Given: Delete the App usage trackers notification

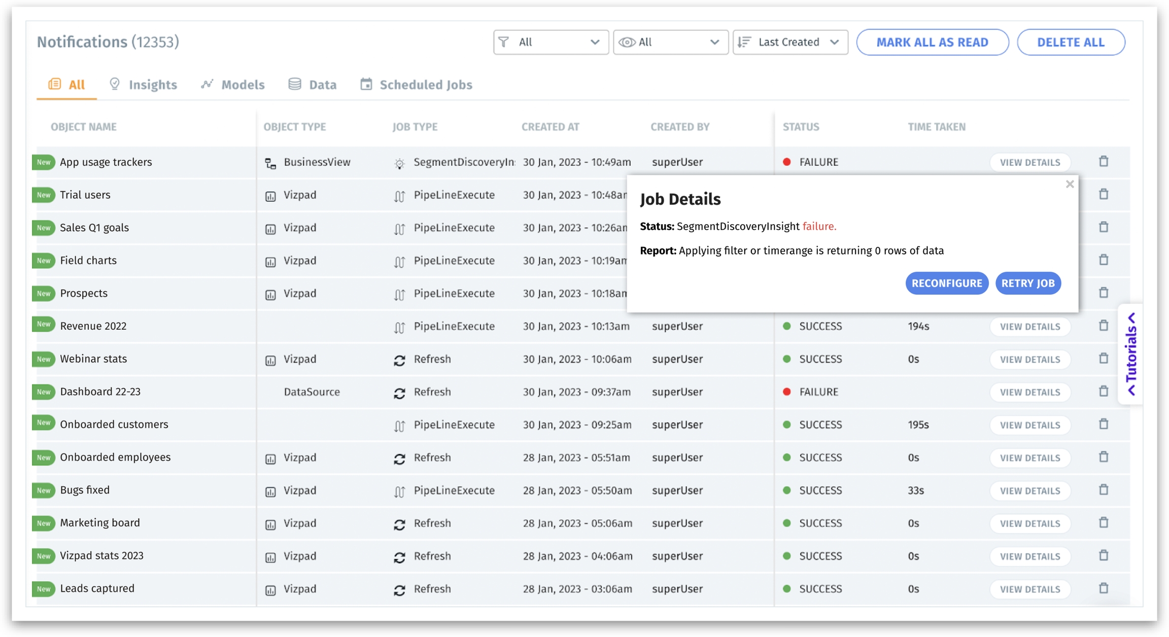Looking at the screenshot, I should pyautogui.click(x=1104, y=162).
